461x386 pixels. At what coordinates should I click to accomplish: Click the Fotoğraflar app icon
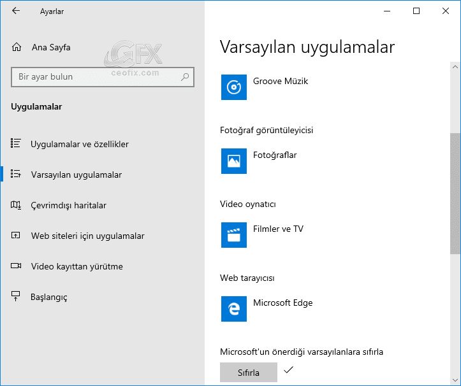(234, 161)
